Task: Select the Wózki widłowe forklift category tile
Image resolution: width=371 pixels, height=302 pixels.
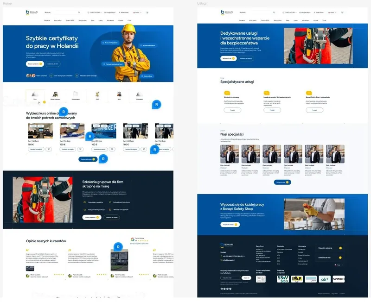Action: pos(55,96)
